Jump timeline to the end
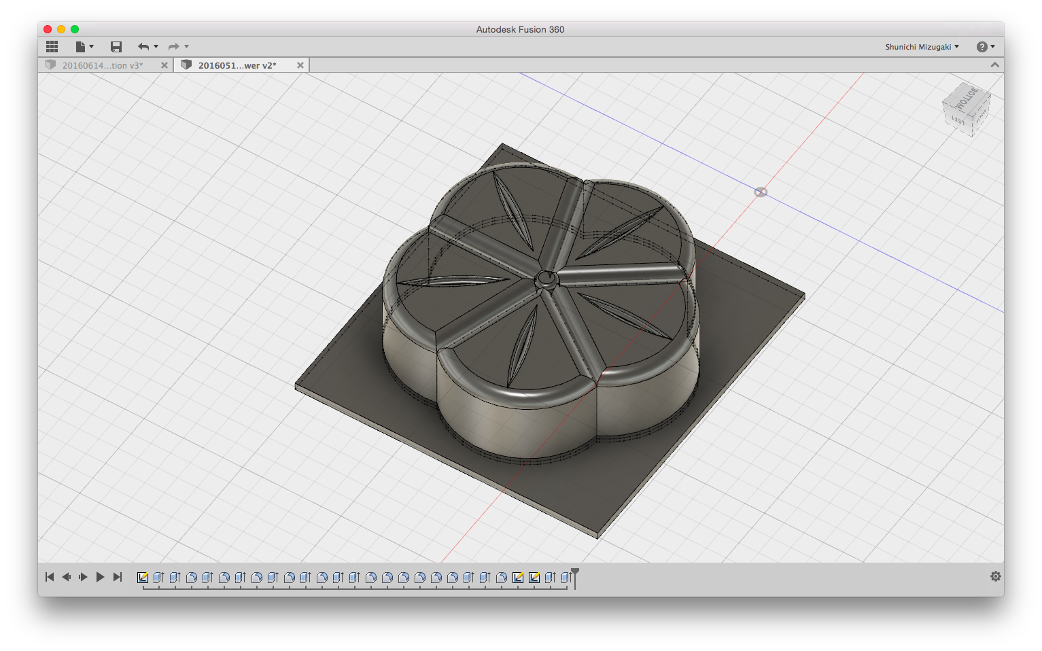 click(118, 577)
